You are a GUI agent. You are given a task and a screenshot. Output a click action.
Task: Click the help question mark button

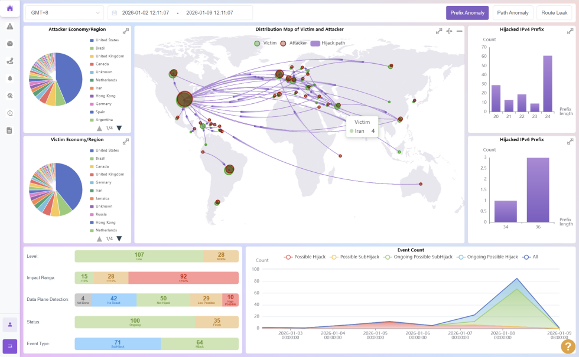567,346
